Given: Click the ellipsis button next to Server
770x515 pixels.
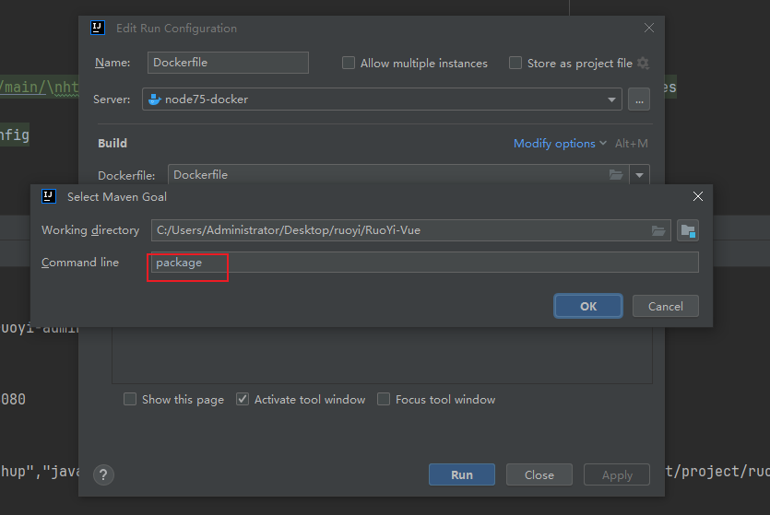Looking at the screenshot, I should 639,99.
